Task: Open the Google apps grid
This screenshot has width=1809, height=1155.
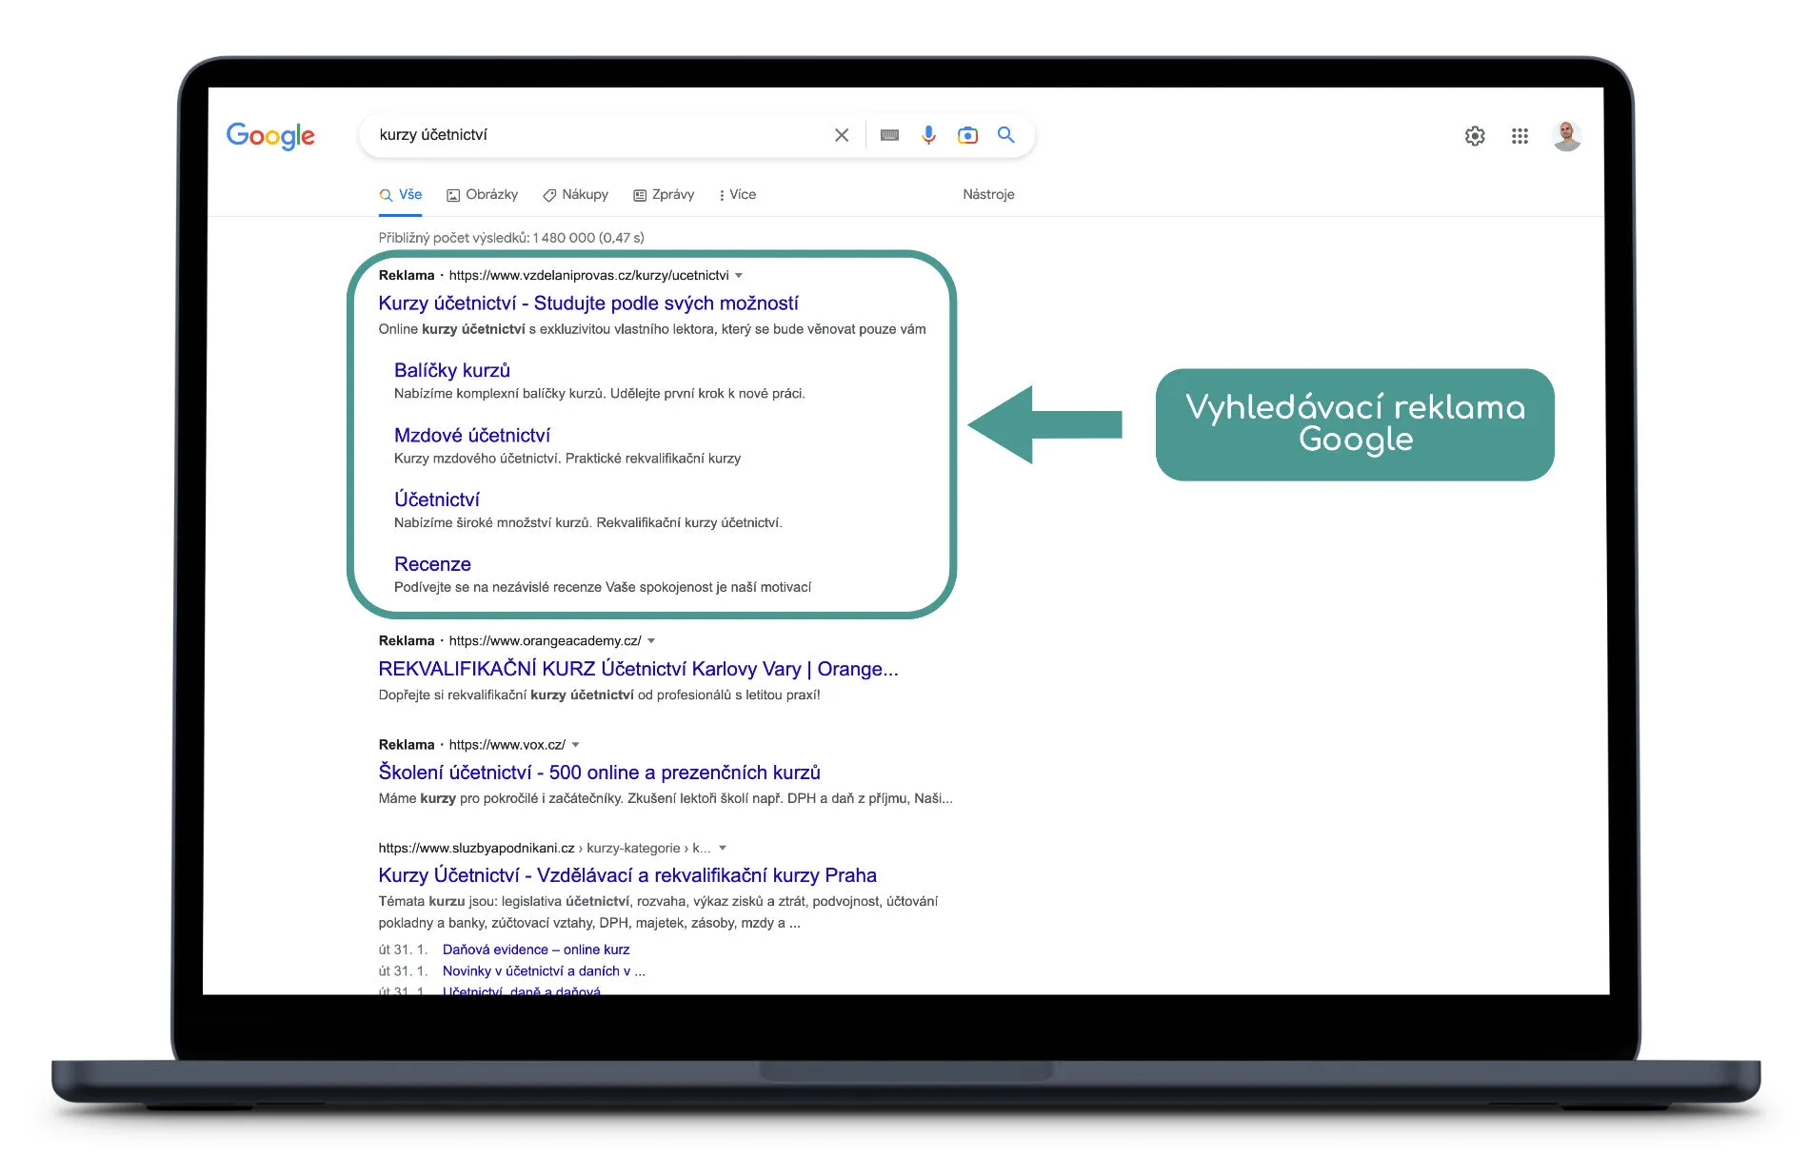Action: point(1520,136)
